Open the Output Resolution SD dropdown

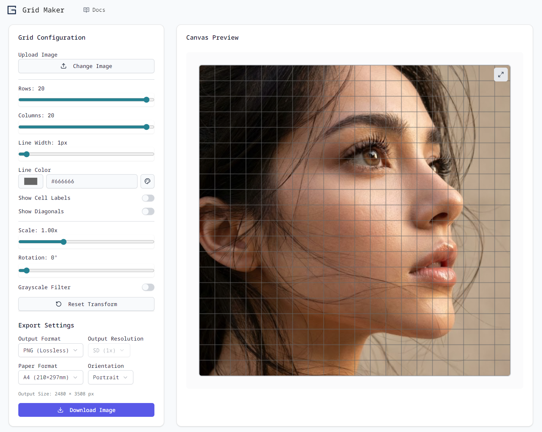(x=109, y=350)
